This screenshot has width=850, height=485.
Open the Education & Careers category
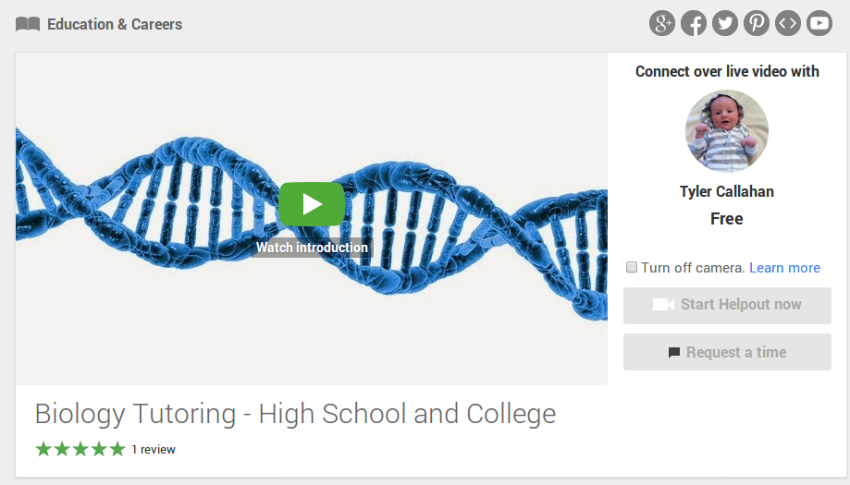pos(115,24)
